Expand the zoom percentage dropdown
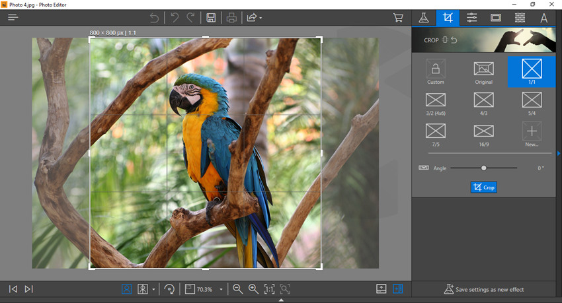The width and height of the screenshot is (562, 303). click(x=221, y=289)
